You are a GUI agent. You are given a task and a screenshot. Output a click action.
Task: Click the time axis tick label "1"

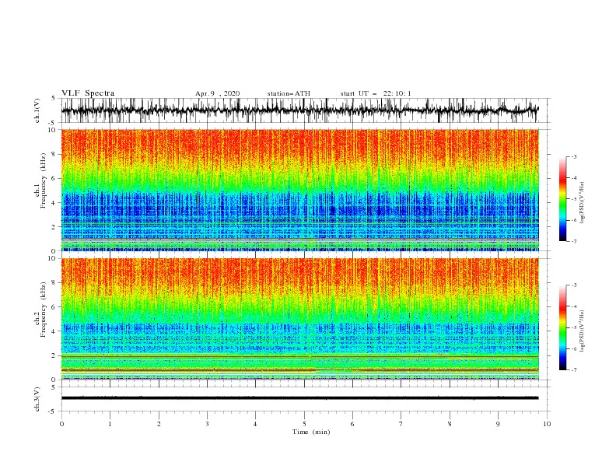[x=110, y=424]
